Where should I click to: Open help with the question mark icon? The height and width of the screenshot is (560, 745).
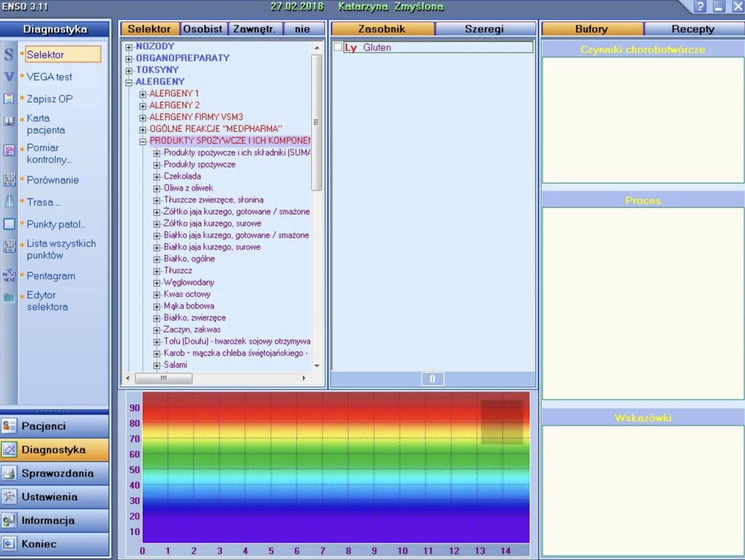(701, 6)
